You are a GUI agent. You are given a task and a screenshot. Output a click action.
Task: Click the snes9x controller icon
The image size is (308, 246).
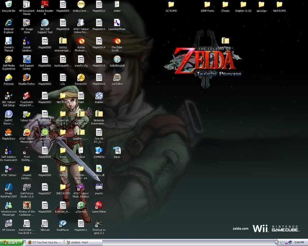99,187
